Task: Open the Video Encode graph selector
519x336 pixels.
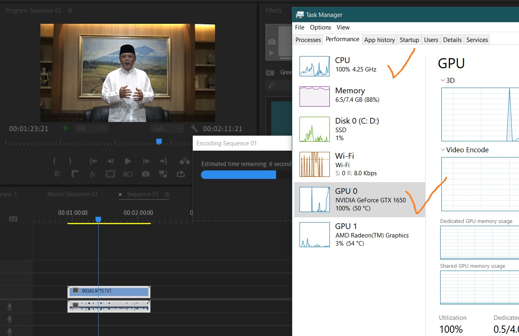Action: (x=465, y=150)
